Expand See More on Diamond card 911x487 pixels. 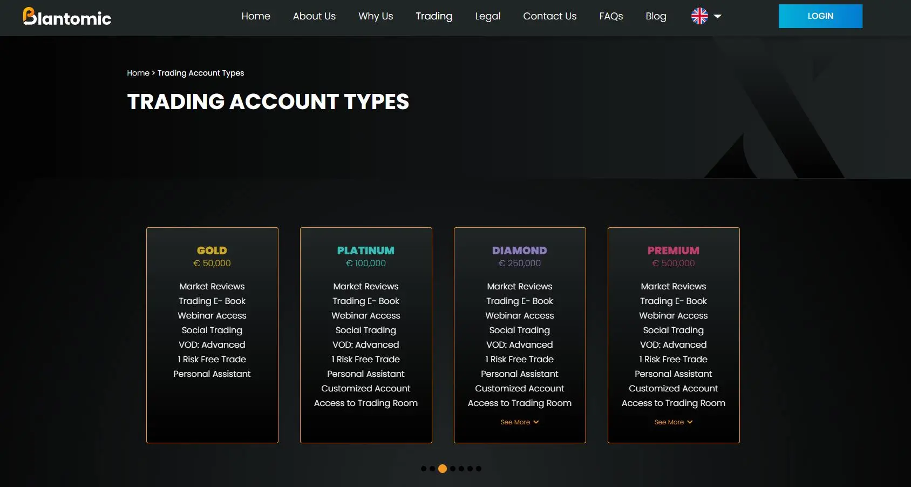click(x=520, y=422)
